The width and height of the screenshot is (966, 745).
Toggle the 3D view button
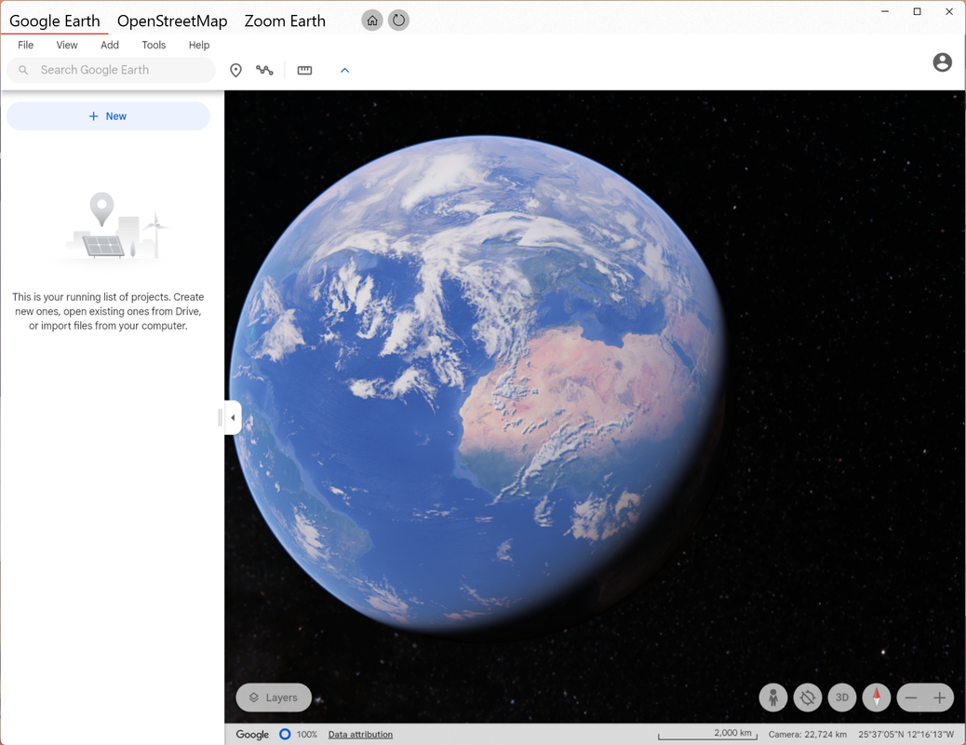tap(842, 698)
